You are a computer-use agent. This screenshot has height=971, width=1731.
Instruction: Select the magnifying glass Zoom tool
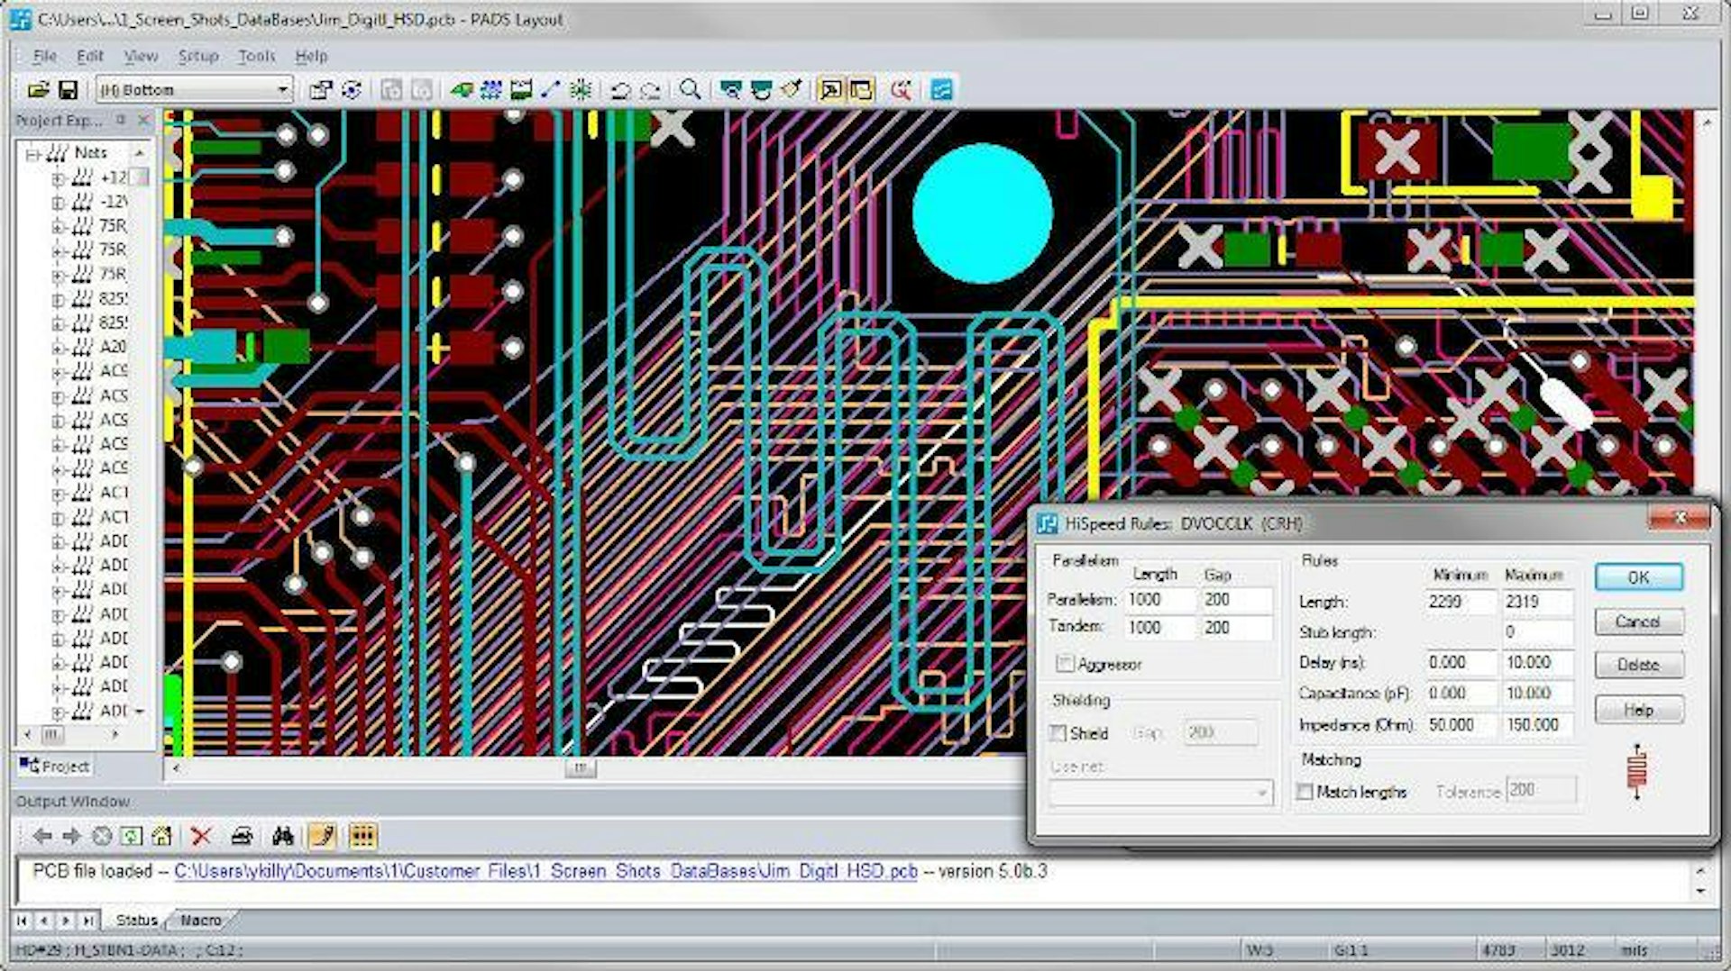tap(690, 90)
